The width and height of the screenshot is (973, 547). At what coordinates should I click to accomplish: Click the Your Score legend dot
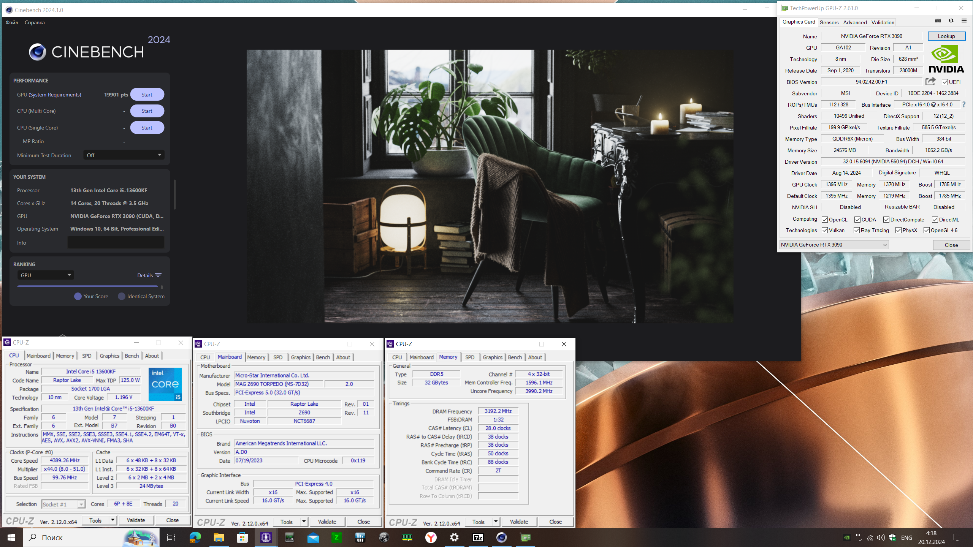(x=78, y=296)
